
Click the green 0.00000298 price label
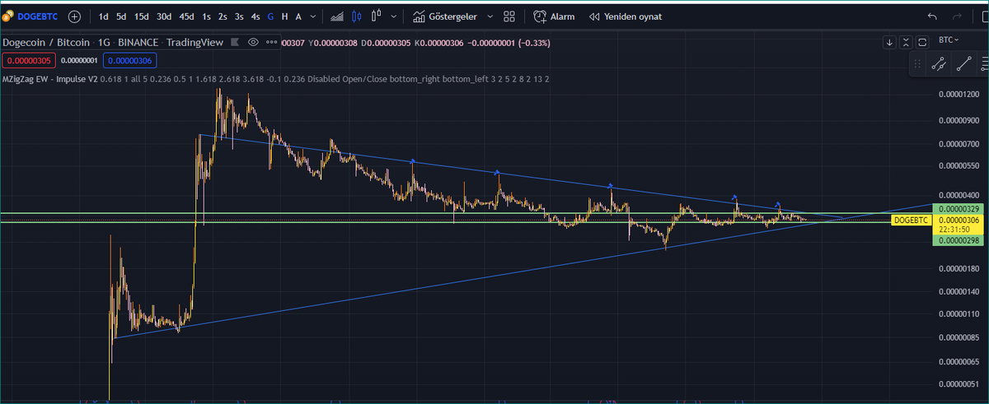click(957, 240)
